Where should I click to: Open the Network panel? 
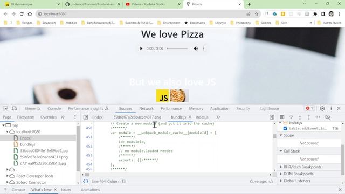pyautogui.click(x=146, y=109)
